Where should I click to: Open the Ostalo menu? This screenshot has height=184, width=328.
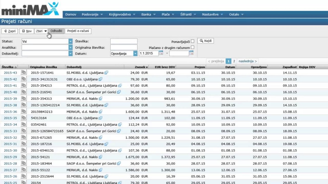236,14
